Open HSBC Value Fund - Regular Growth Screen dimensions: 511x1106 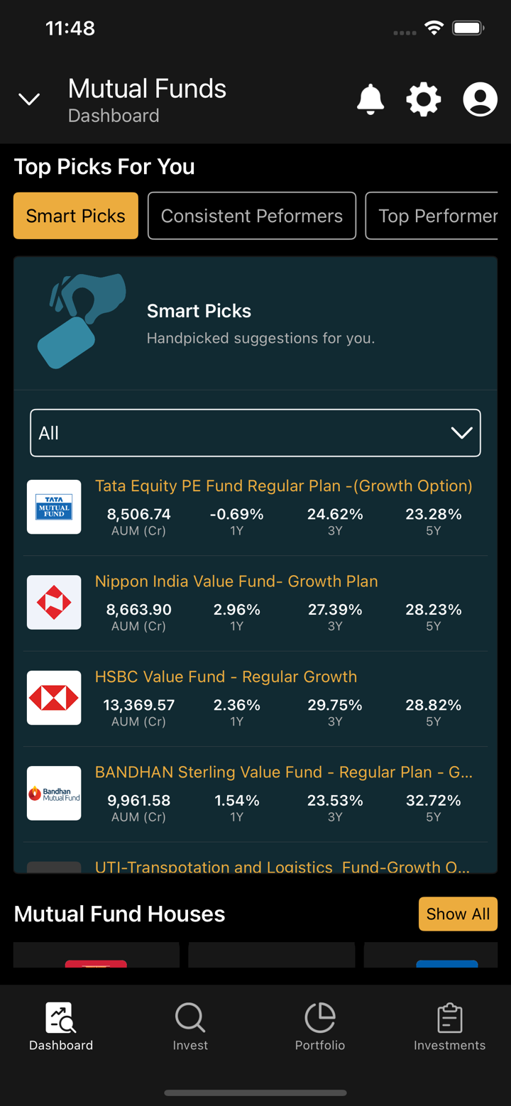[x=226, y=677]
